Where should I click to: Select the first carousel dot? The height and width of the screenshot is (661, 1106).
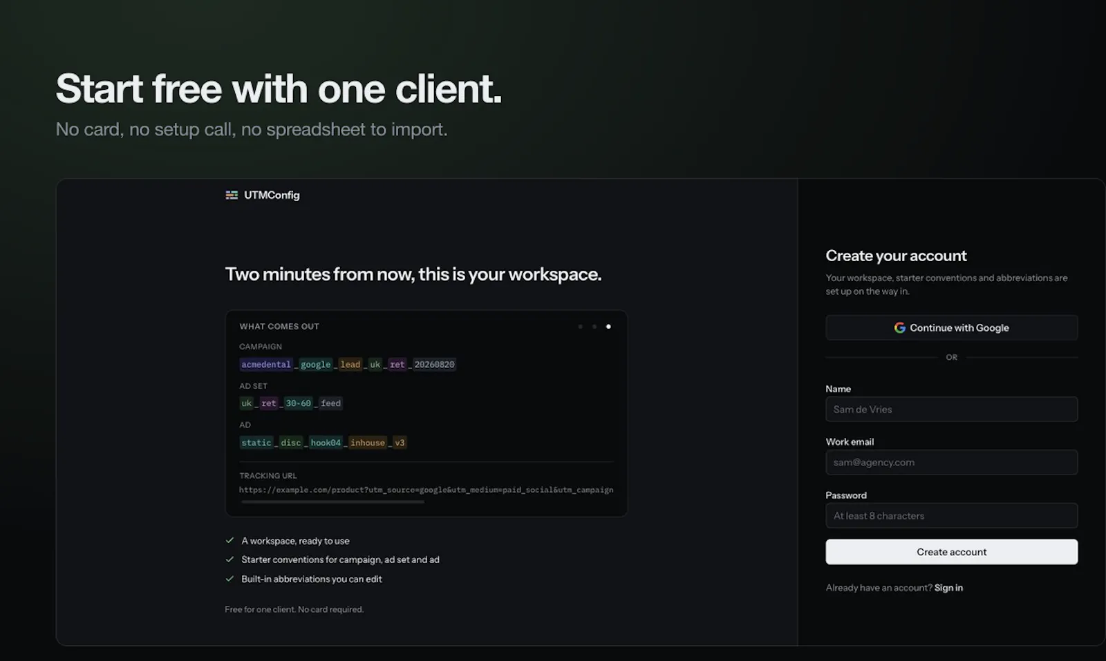click(x=580, y=327)
